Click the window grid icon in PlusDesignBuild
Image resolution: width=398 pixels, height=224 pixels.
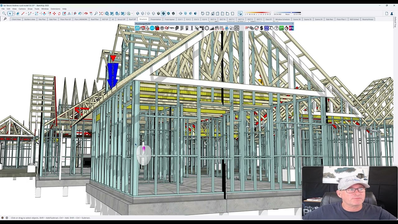point(237,28)
